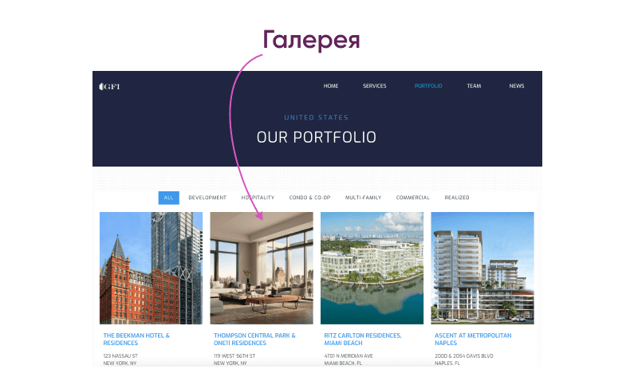
Task: Open the Team page
Action: point(474,86)
